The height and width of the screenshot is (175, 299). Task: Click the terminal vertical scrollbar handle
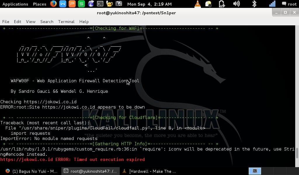297,153
